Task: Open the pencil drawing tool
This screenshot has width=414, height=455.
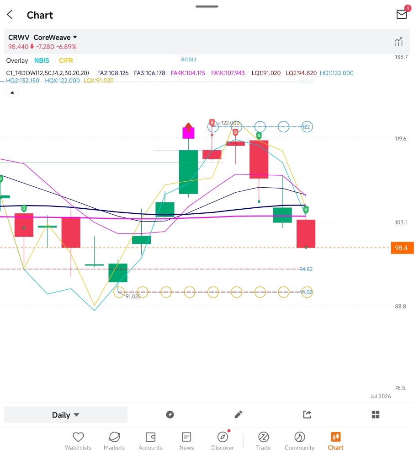Action: point(238,415)
